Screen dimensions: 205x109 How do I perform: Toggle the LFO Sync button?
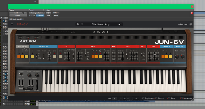pyautogui.click(x=61, y=57)
